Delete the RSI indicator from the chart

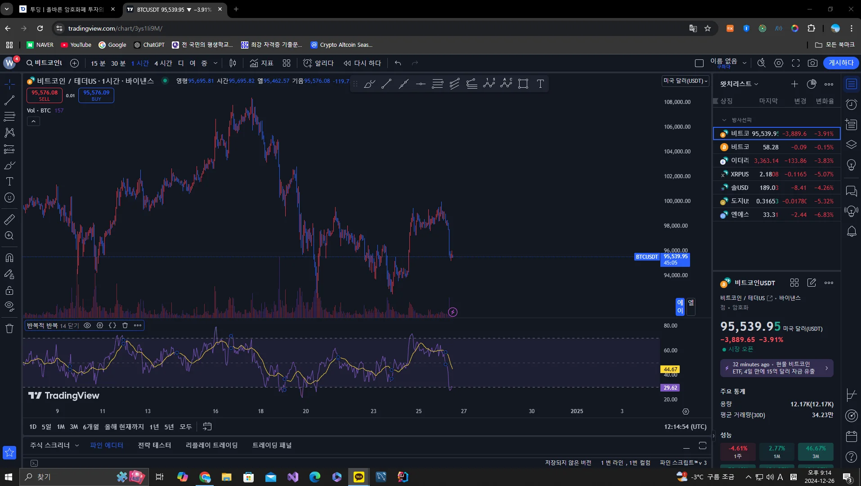[x=125, y=325]
